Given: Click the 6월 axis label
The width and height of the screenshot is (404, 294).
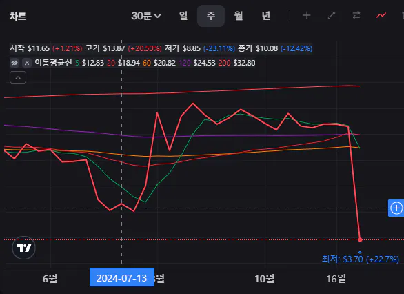Looking at the screenshot, I should (x=50, y=279).
